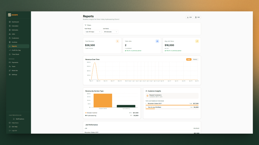Click the Time Clock icon
Viewport: 259px width, 145px height.
pos(10,54)
